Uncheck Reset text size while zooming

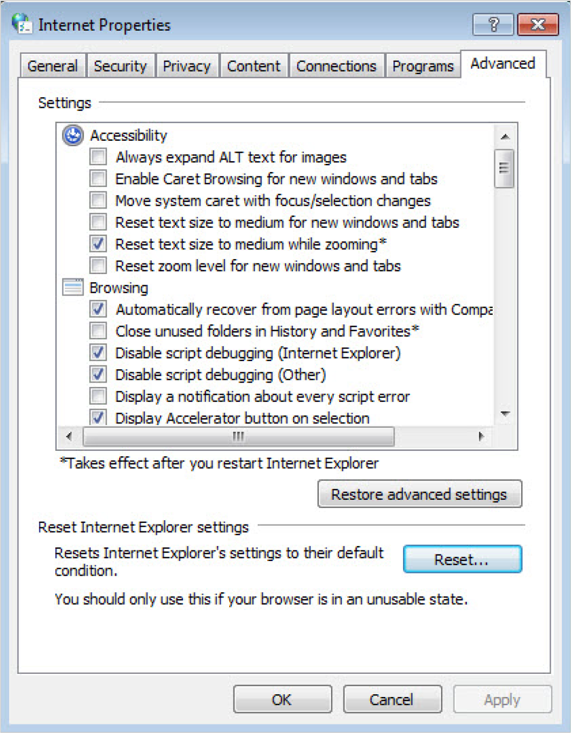pos(98,244)
